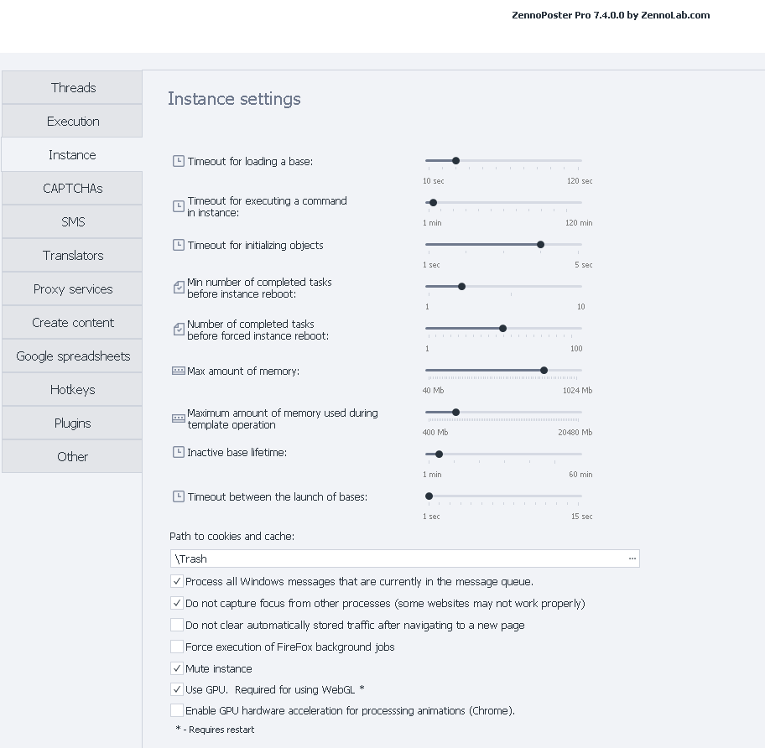The image size is (765, 748).
Task: Disable Use GPU for WebGL checkbox
Action: point(177,689)
